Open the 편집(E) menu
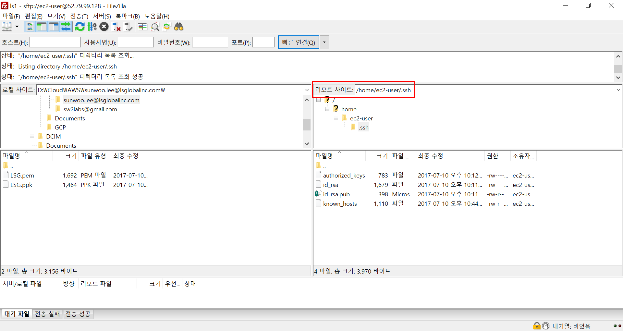The width and height of the screenshot is (623, 331). [34, 16]
